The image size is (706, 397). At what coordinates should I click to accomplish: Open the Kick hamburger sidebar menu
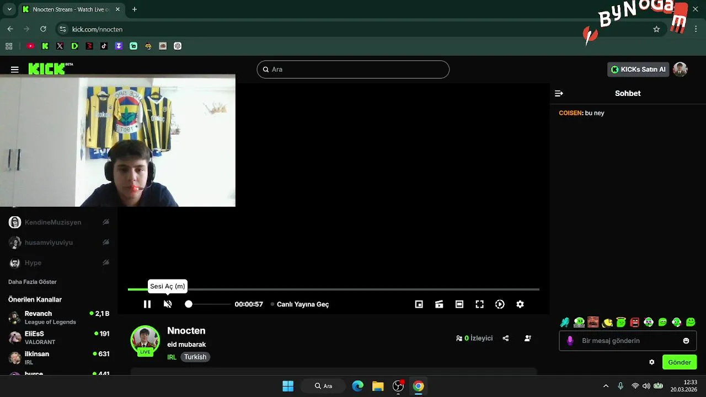pyautogui.click(x=15, y=69)
